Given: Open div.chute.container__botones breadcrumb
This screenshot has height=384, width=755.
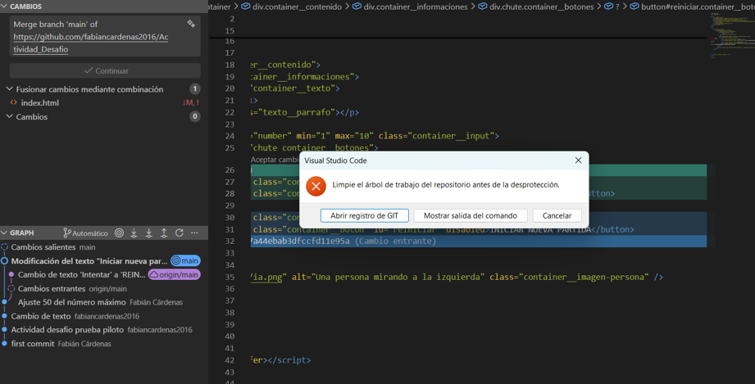Looking at the screenshot, I should coord(542,7).
